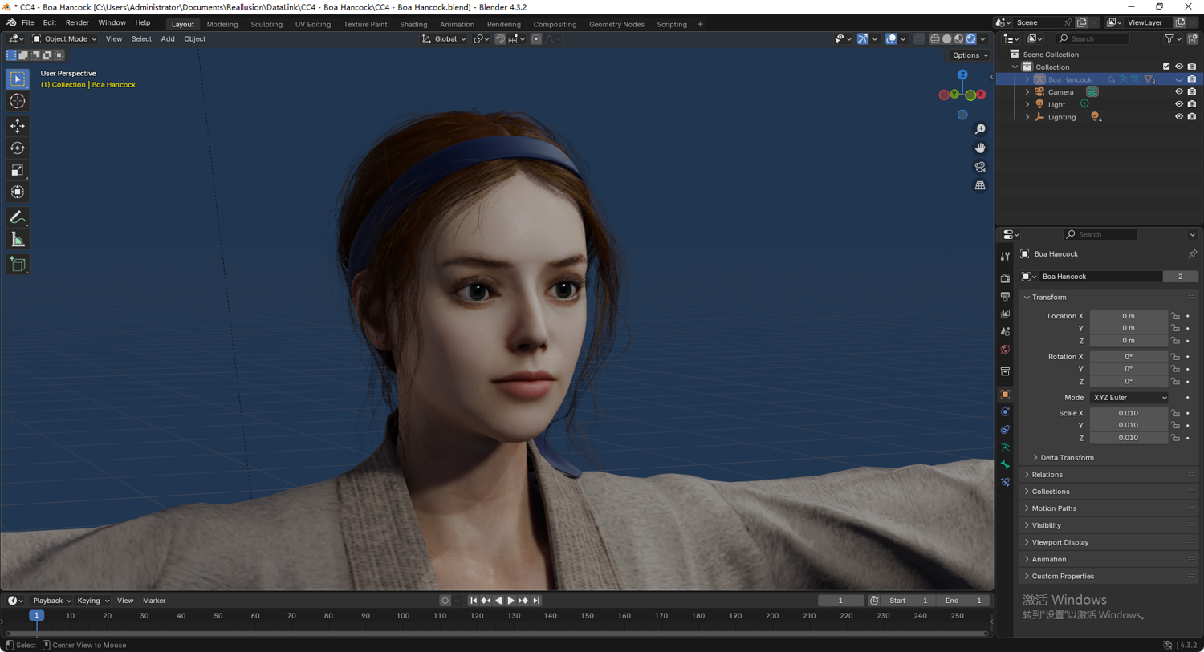Enable auto keying in the timeline

point(445,601)
